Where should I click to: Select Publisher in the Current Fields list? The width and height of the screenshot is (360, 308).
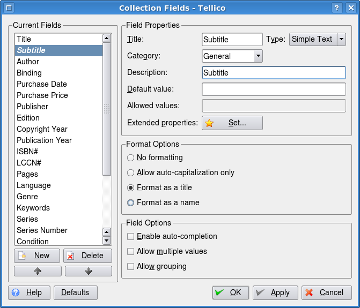[x=58, y=107]
